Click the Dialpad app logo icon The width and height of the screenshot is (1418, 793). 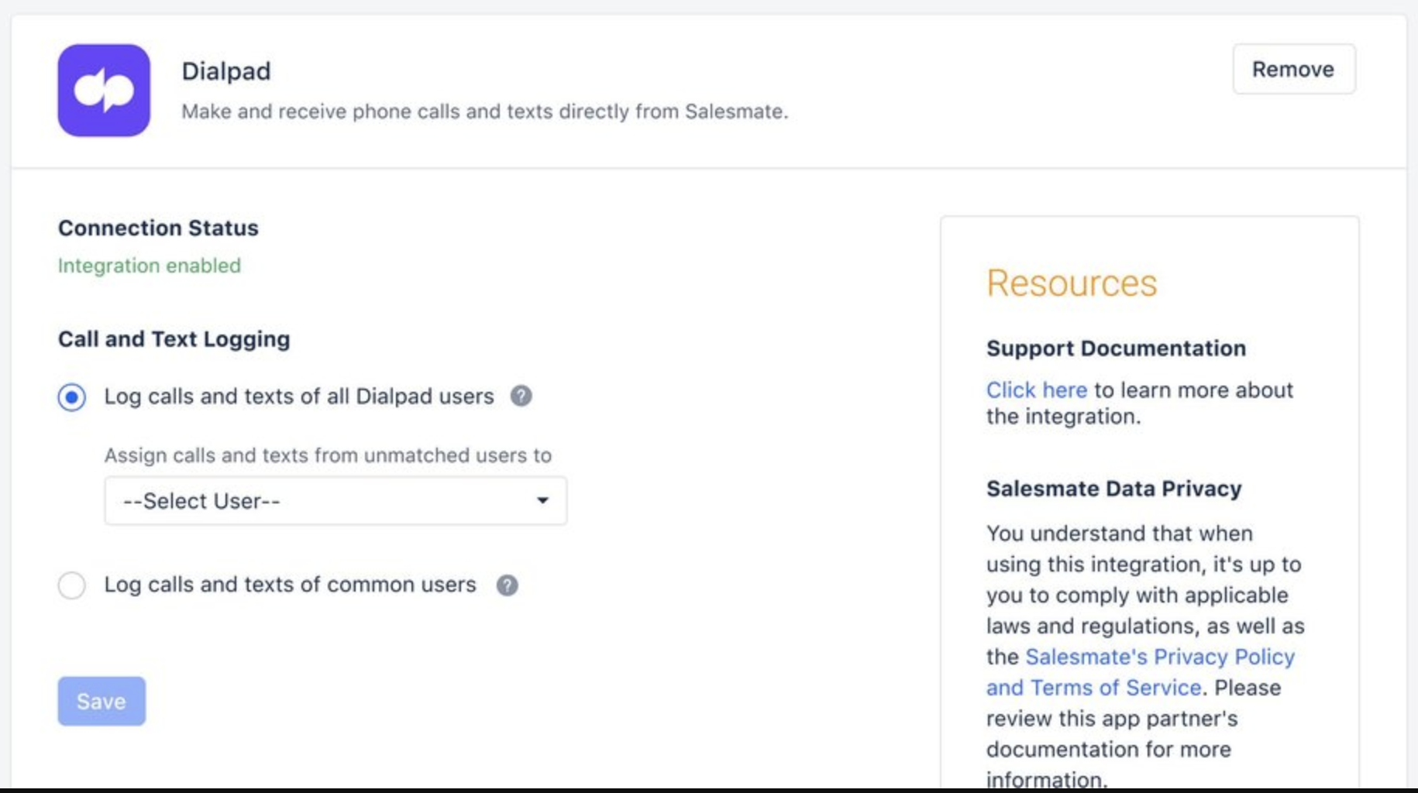coord(104,90)
